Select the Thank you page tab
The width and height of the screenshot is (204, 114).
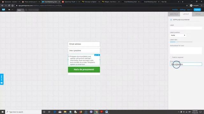pyautogui.click(x=33, y=10)
